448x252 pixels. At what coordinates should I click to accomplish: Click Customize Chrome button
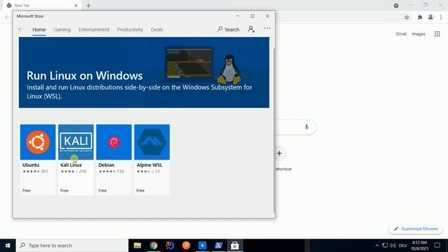click(x=415, y=229)
